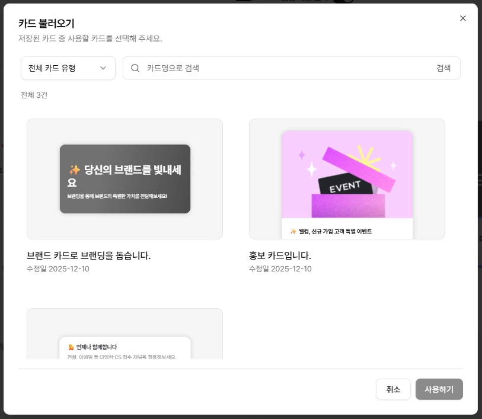Click 수정일 2025-12-10 under the brand card

point(58,269)
